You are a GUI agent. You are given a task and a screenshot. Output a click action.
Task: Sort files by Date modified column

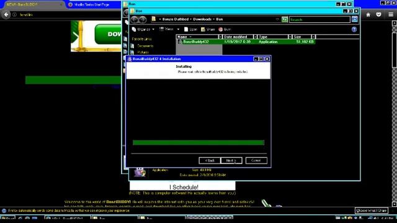[x=238, y=37]
